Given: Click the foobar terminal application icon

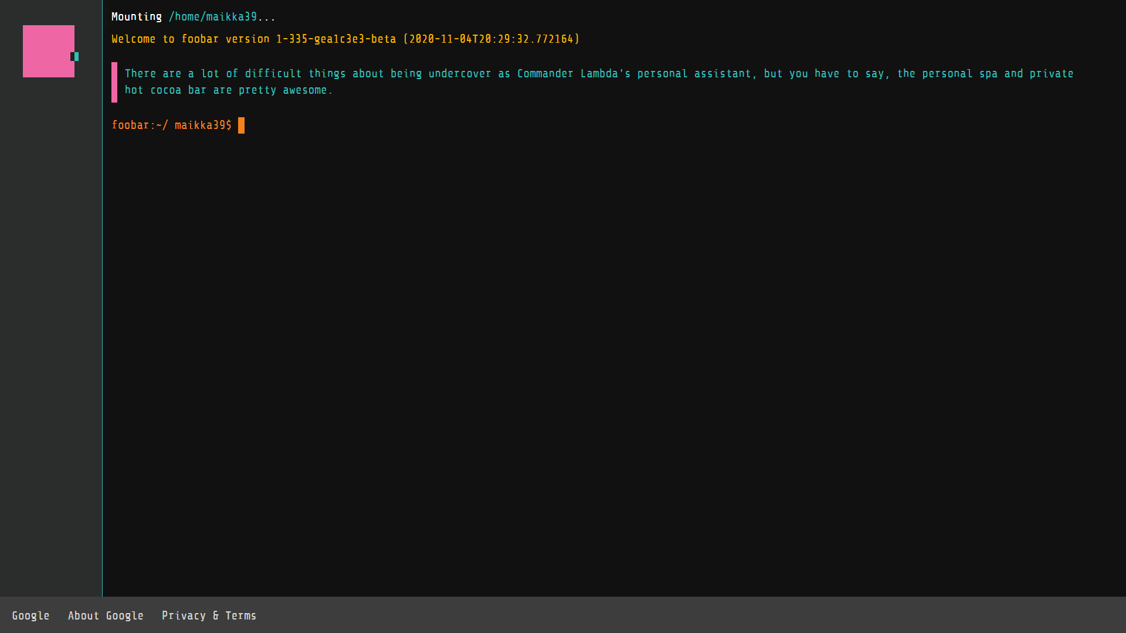Looking at the screenshot, I should click(x=48, y=50).
